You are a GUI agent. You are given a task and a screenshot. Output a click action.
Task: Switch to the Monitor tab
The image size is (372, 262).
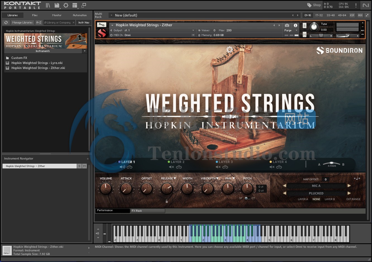click(x=57, y=15)
